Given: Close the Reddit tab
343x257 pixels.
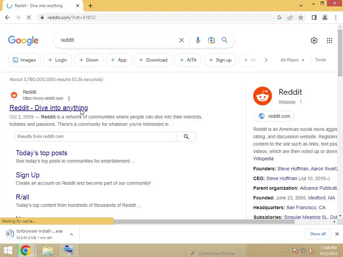Looking at the screenshot, I should [78, 6].
